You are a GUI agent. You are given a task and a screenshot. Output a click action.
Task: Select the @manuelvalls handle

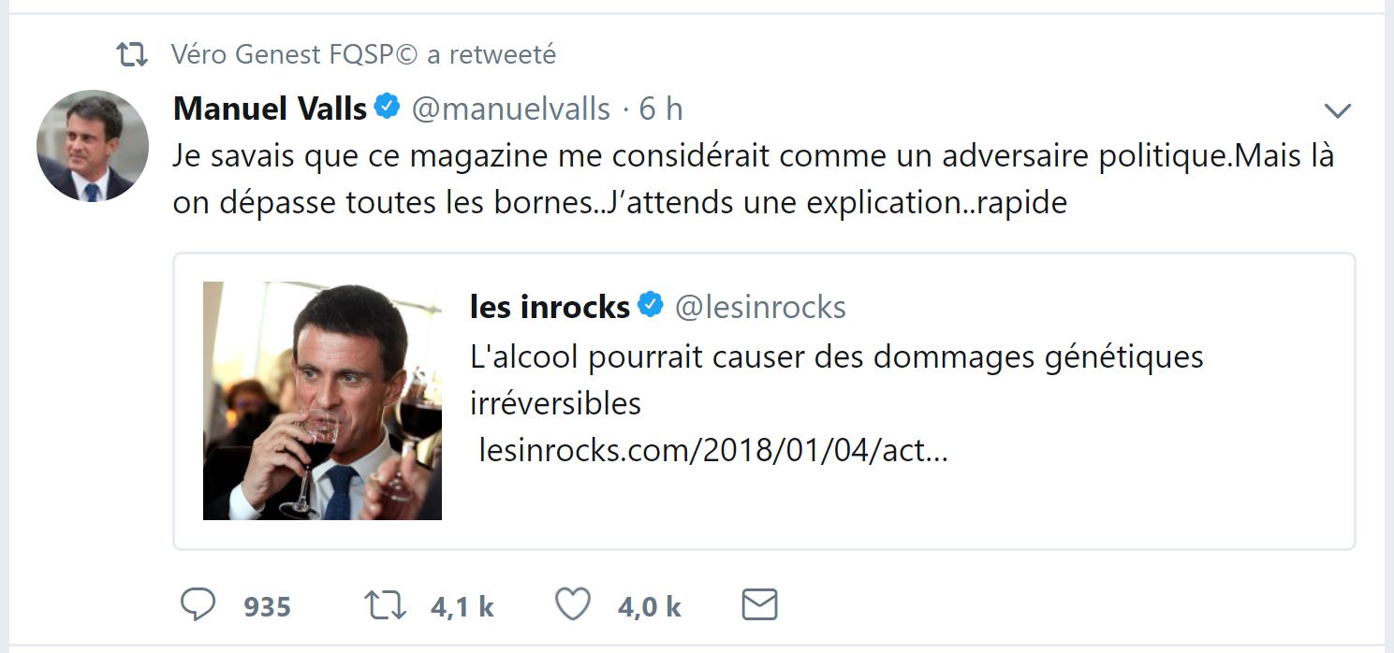coord(513,108)
